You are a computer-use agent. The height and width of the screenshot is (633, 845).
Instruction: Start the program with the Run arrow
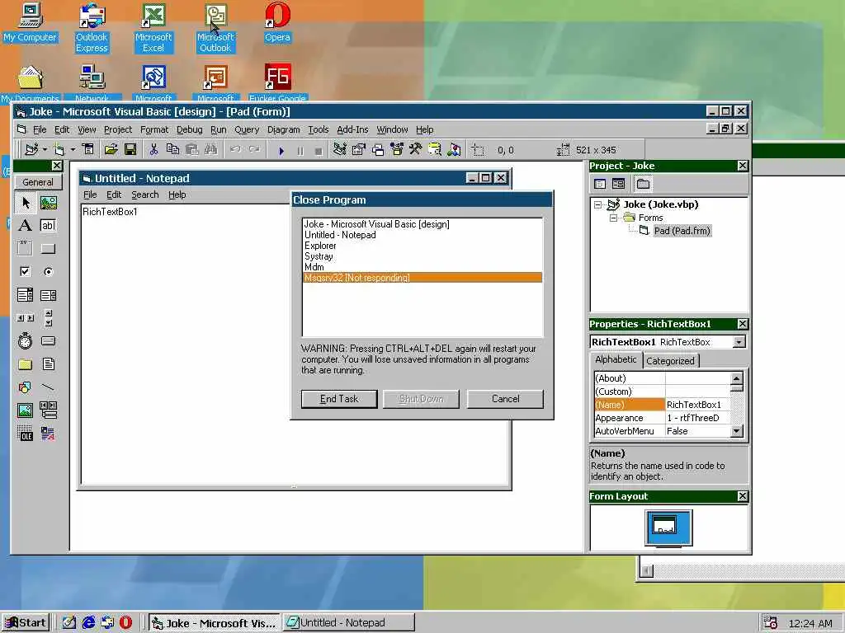(x=281, y=151)
